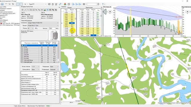Click the second Point-to-Point toolbar icon
The height and width of the screenshot is (107, 191).
click(x=25, y=10)
